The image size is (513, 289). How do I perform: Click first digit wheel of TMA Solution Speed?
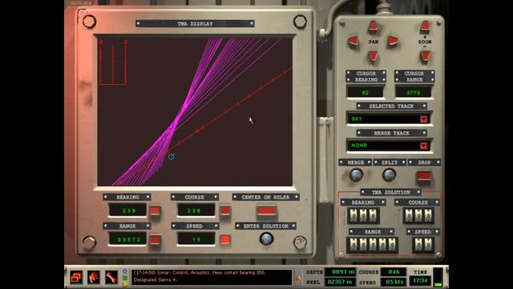point(418,245)
